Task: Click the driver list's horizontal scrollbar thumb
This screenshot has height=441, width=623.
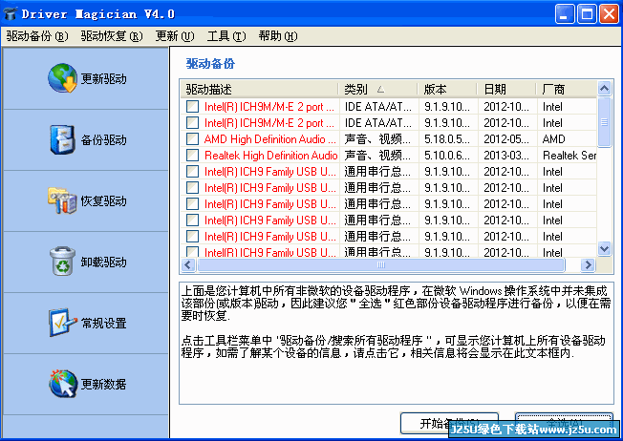Action: (x=381, y=264)
